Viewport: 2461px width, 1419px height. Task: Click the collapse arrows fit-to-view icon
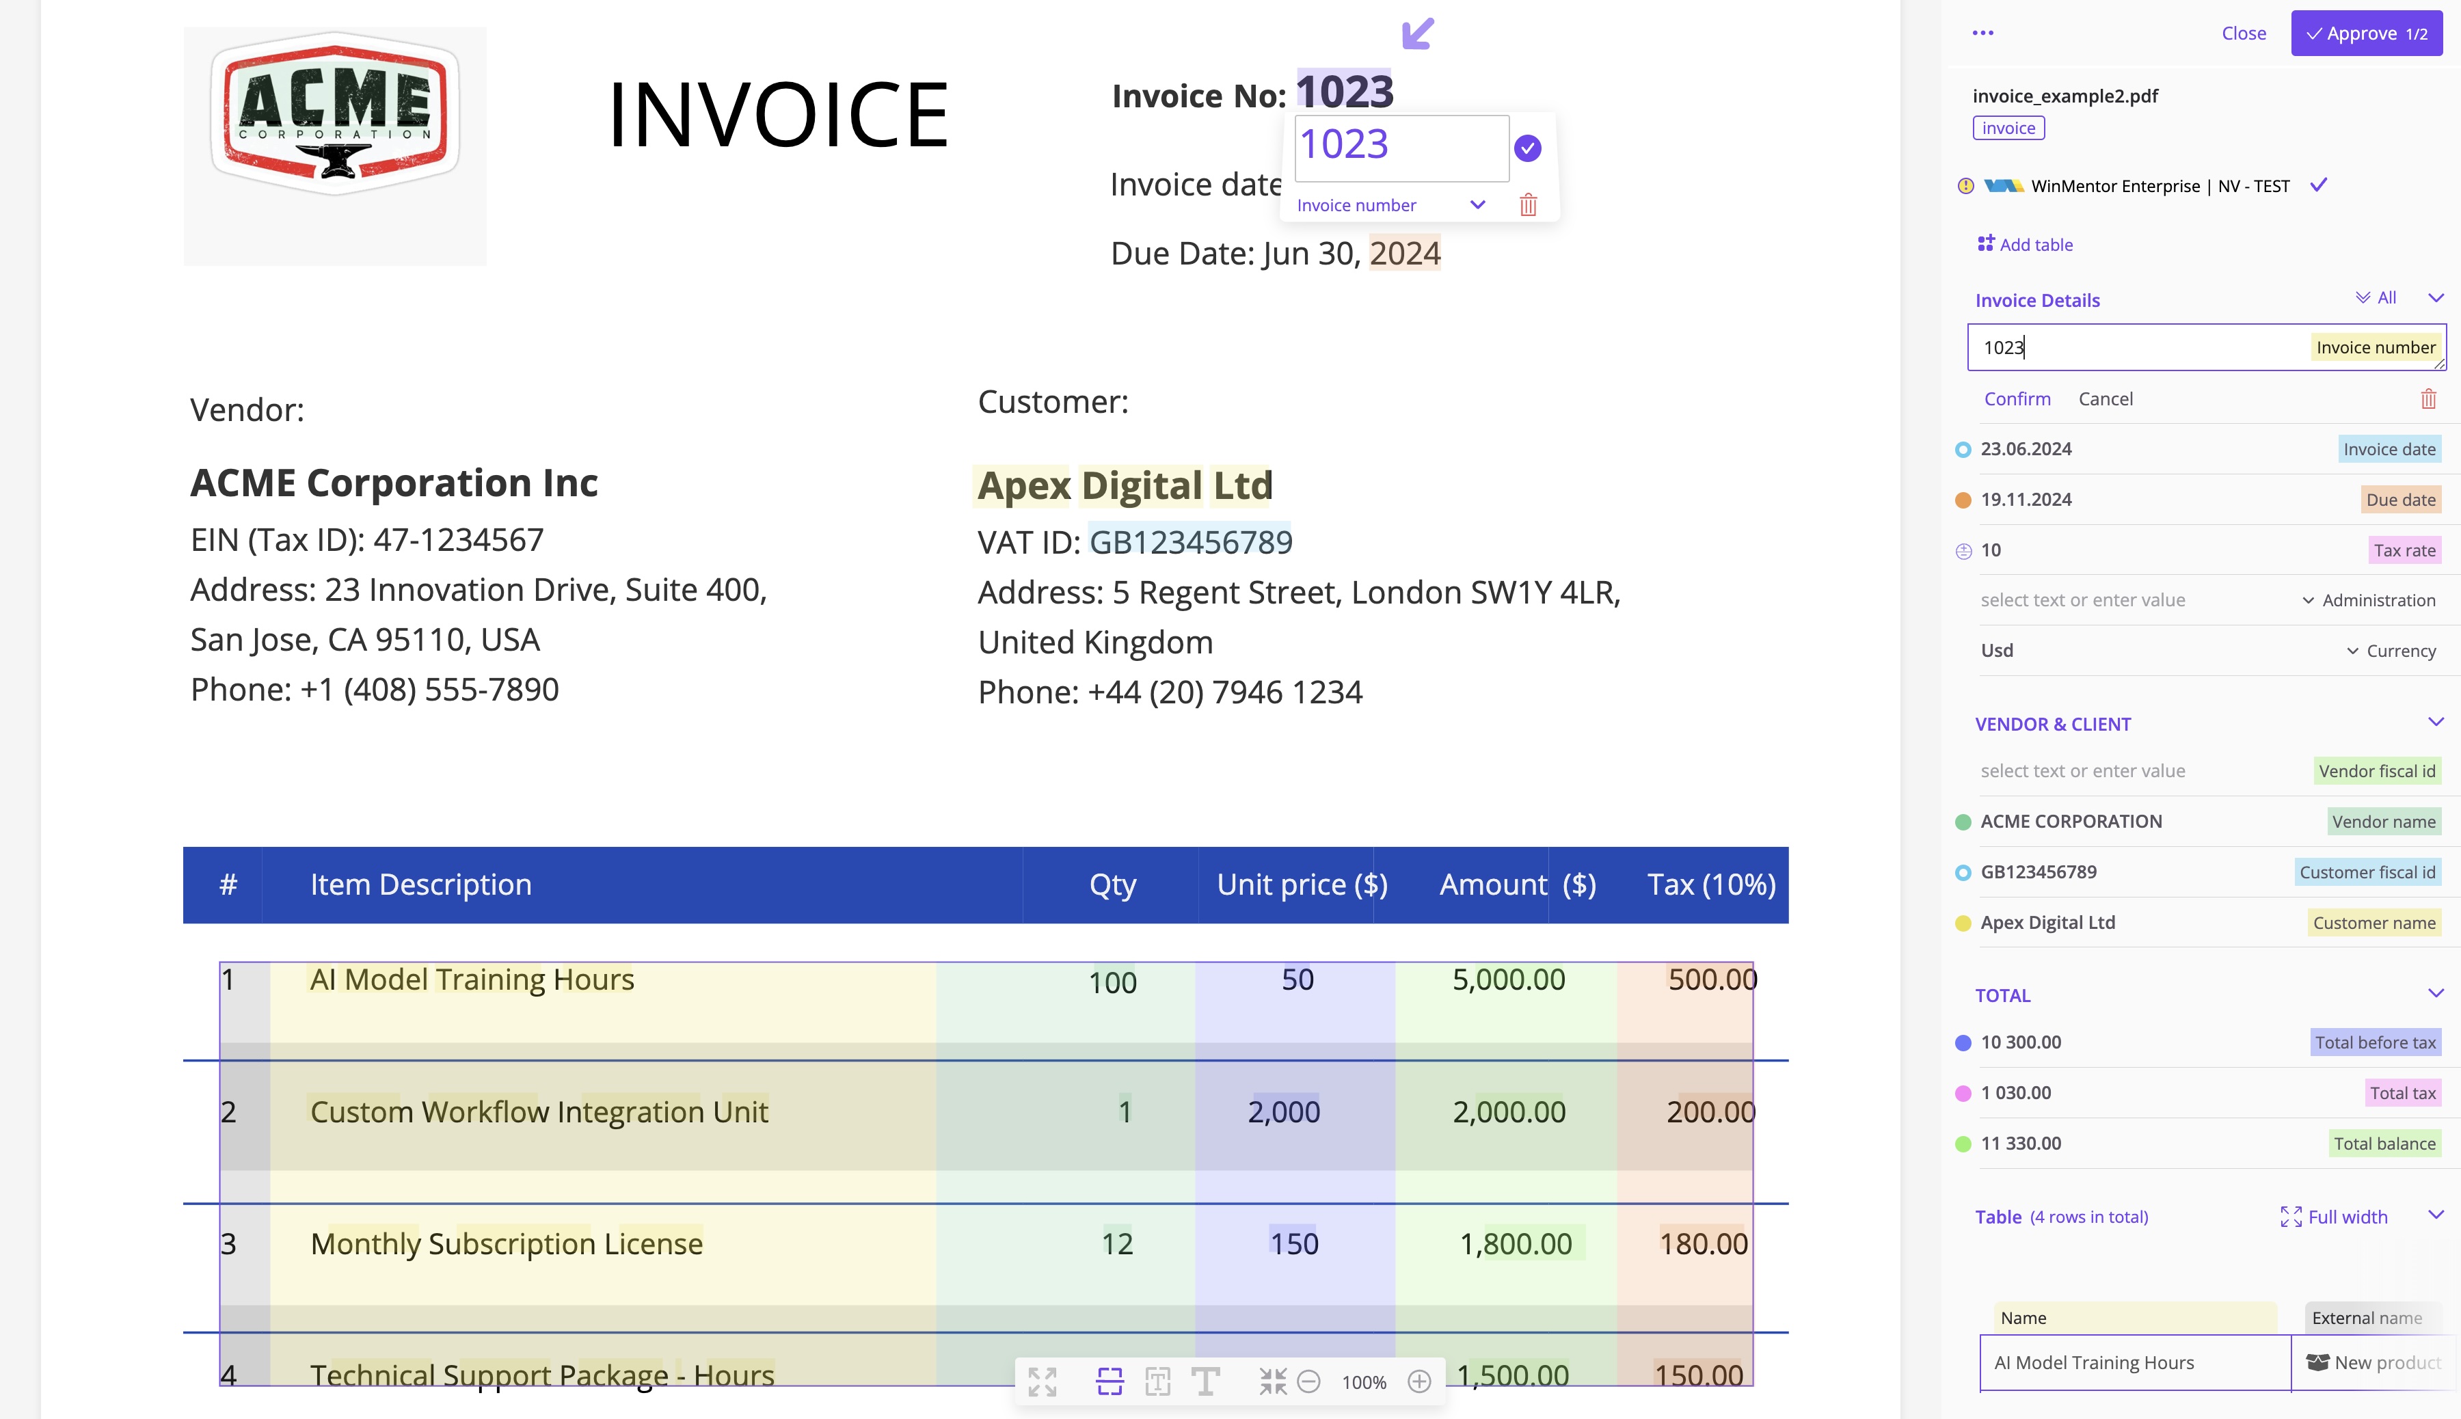[x=1272, y=1381]
